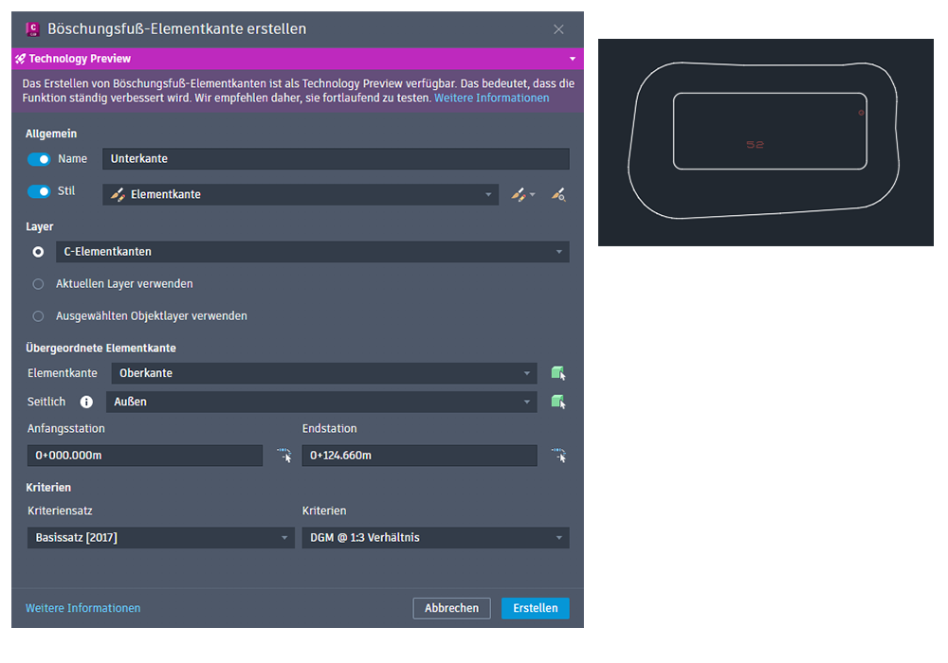Open the Oberkante feature line dropdown
Viewport: 948px width, 663px height.
pos(324,373)
